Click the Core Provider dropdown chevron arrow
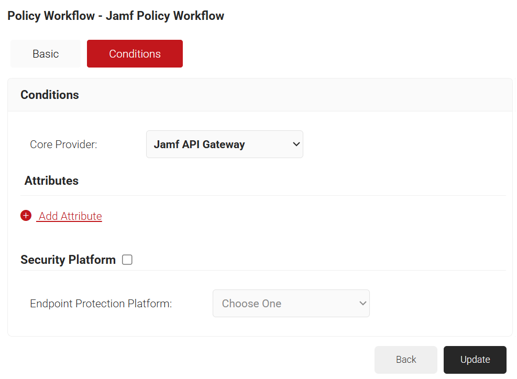Screen dimensions: 517x379 (x=296, y=144)
